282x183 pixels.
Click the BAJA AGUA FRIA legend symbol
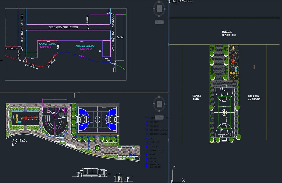coord(147,167)
